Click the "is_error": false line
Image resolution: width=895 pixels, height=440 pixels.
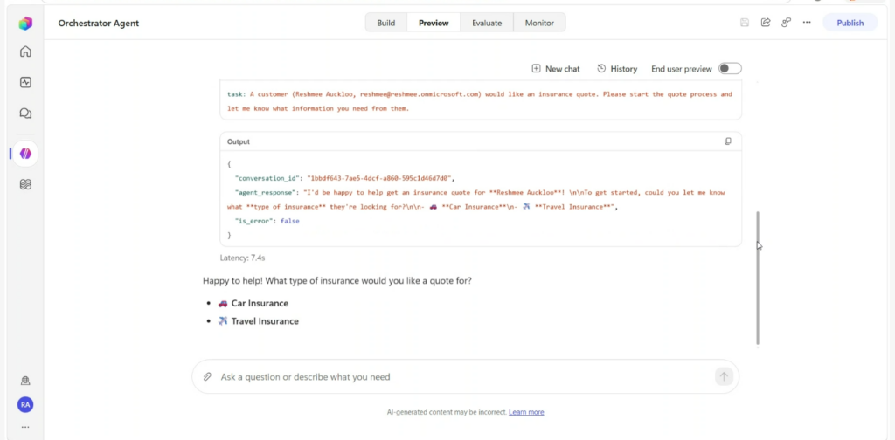pos(267,221)
